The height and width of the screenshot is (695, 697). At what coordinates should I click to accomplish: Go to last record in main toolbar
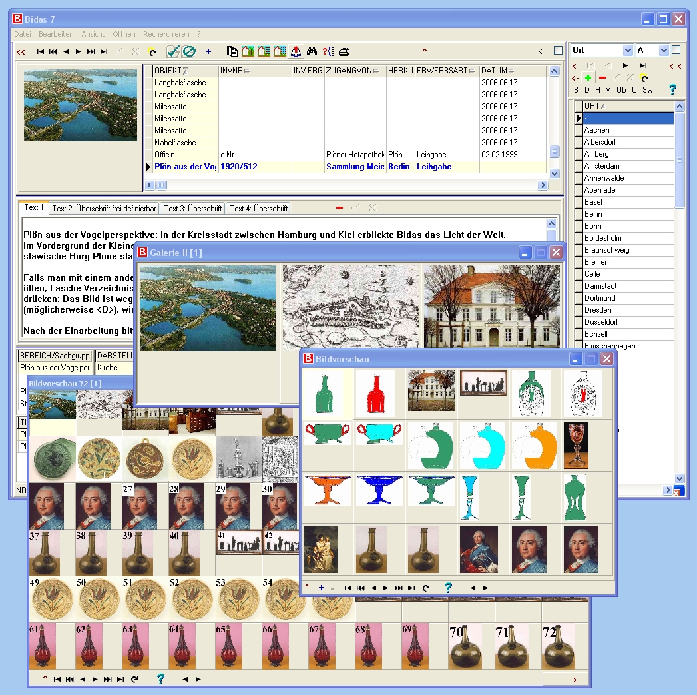click(104, 51)
